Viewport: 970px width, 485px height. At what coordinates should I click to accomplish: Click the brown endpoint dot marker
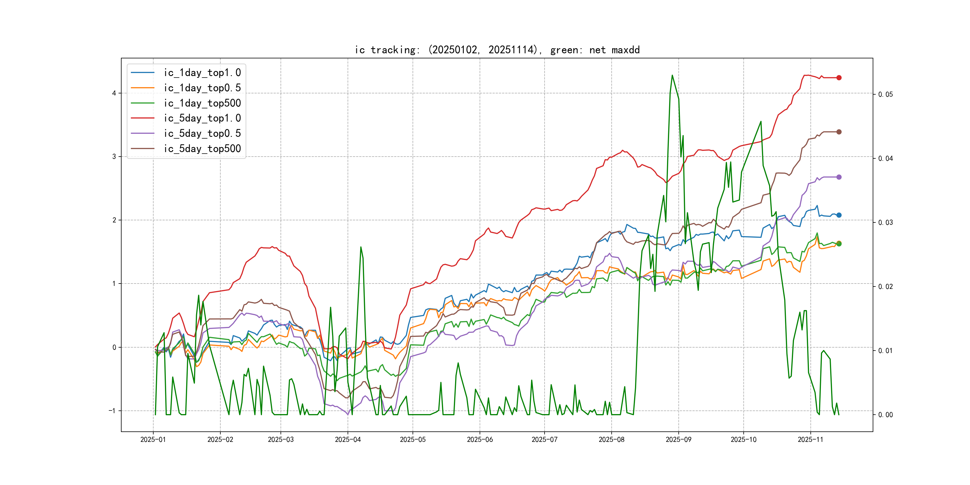click(x=839, y=132)
